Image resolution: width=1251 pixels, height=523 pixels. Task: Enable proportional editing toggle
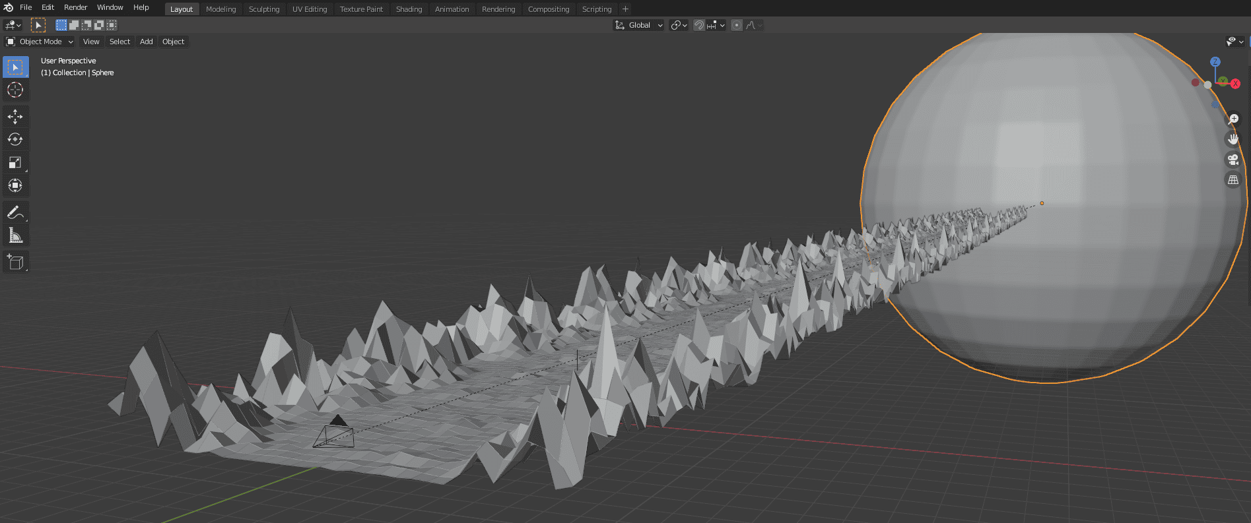click(x=737, y=25)
